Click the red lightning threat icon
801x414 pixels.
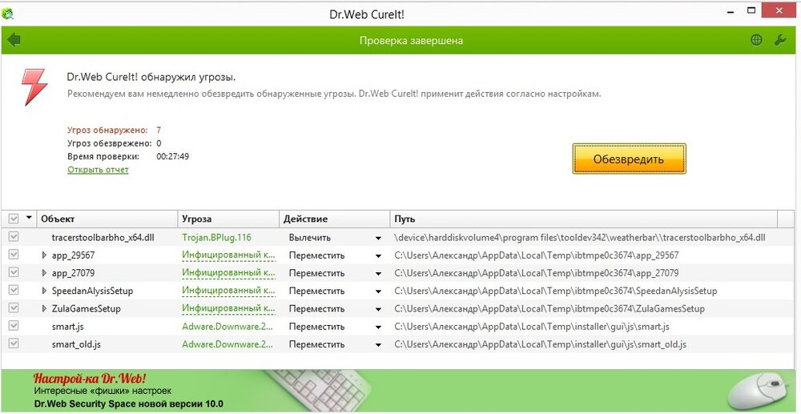34,87
